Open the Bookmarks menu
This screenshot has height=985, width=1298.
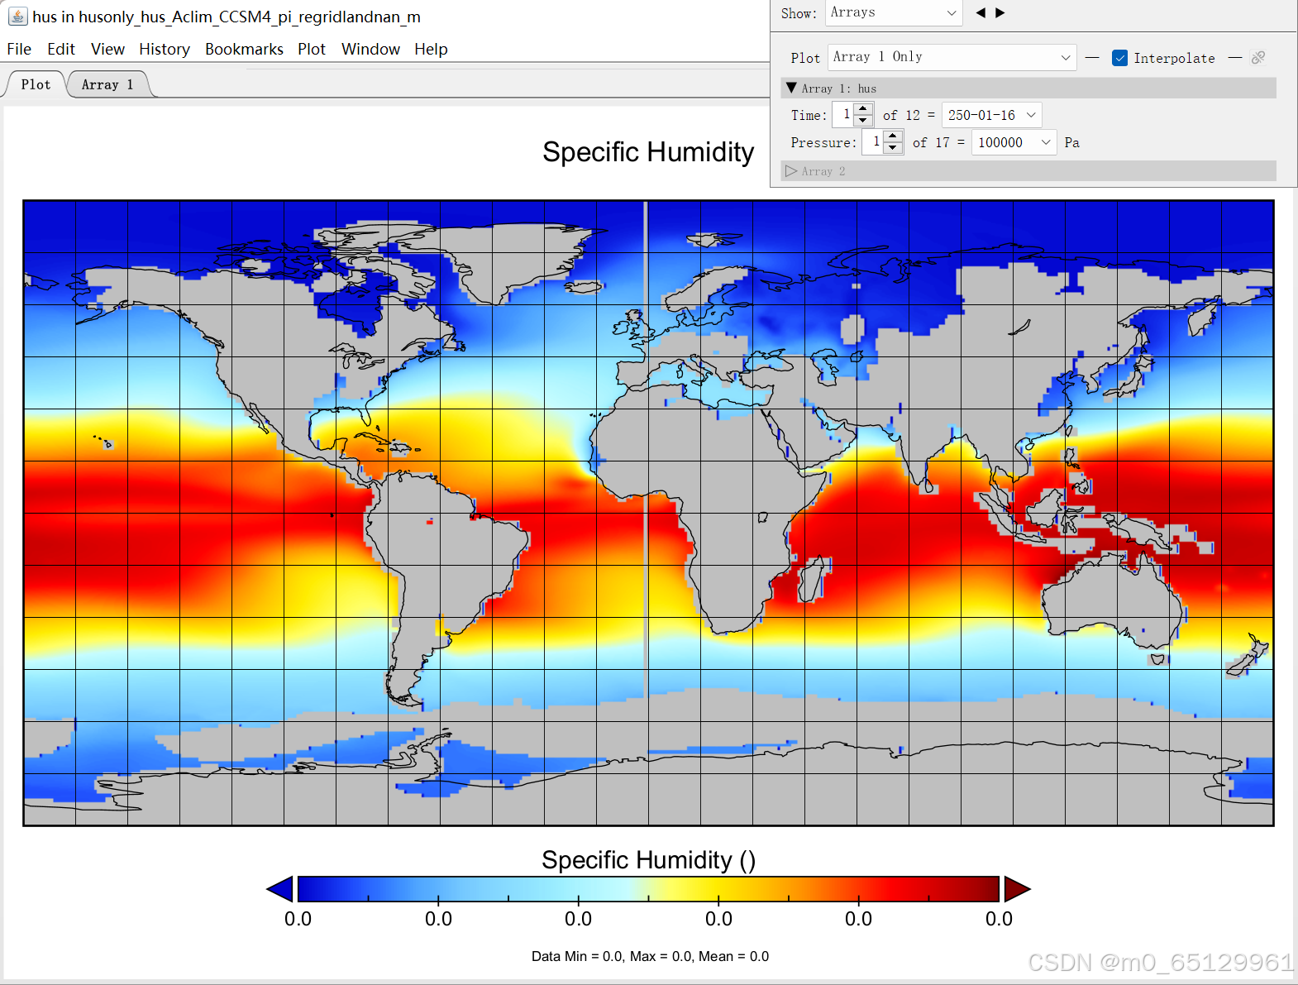pyautogui.click(x=244, y=49)
